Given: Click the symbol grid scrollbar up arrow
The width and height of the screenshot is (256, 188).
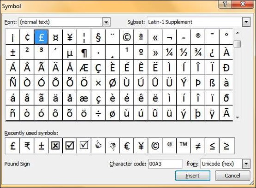Looking at the screenshot, I should pos(238,33).
